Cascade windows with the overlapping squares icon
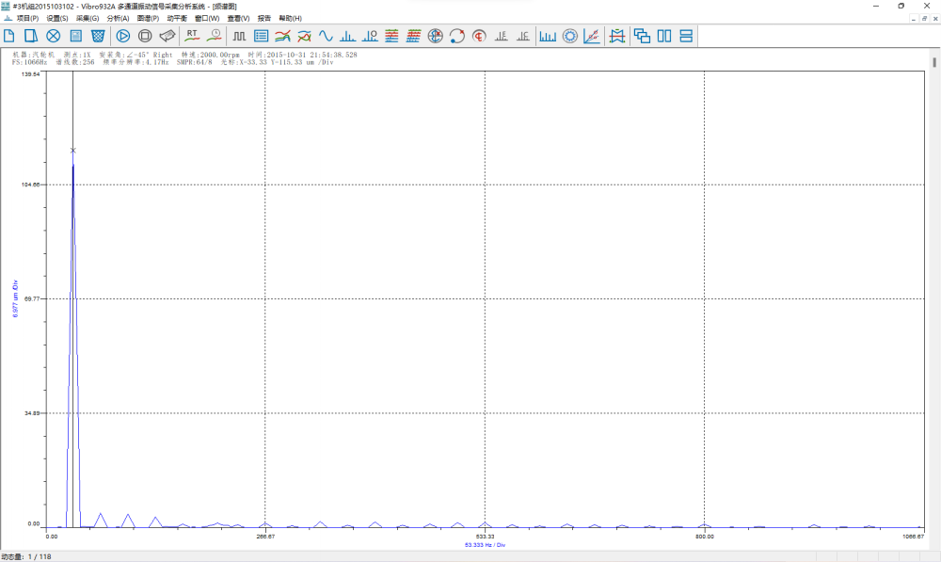 pyautogui.click(x=642, y=36)
